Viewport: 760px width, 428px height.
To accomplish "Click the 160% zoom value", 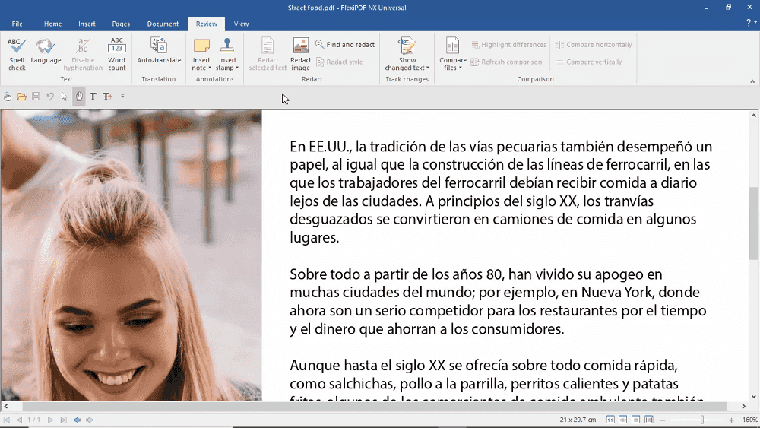I will coord(750,420).
